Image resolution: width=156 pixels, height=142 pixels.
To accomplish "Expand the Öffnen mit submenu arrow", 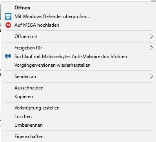I will 151,36.
